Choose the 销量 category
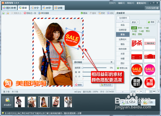 (123, 59)
